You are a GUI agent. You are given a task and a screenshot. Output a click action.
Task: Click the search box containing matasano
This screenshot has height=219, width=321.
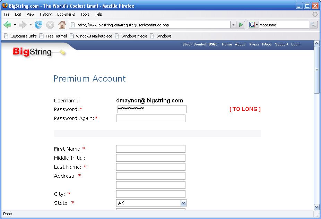click(x=284, y=25)
